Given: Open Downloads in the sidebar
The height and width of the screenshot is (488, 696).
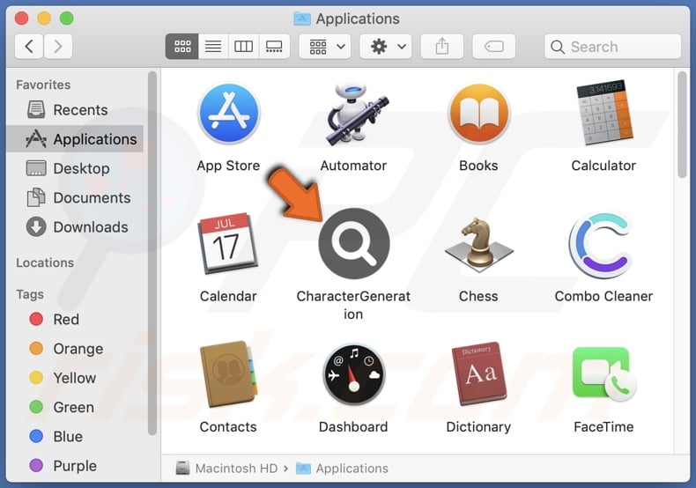Looking at the screenshot, I should tap(75, 226).
